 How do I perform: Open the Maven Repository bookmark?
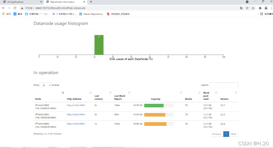[x=91, y=14]
